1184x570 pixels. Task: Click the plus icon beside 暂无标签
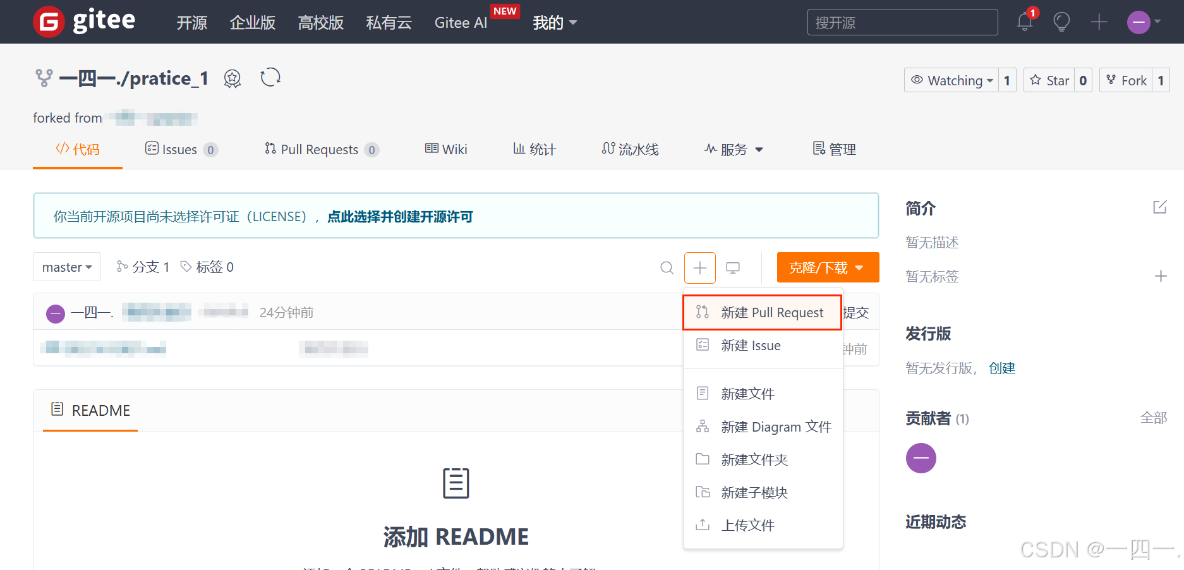[x=1161, y=276]
